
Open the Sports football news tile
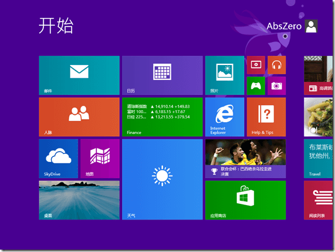pyautogui.click(x=245, y=158)
